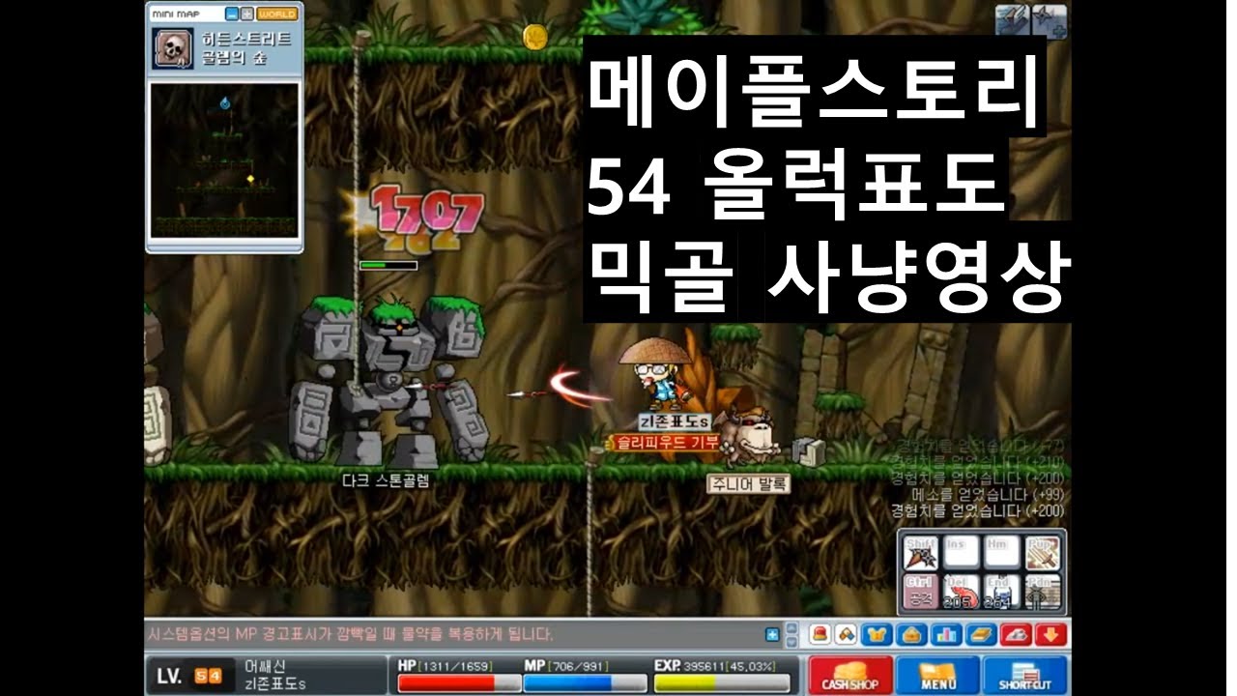The height and width of the screenshot is (696, 1237).
Task: Open the stats bar-chart icon
Action: (x=946, y=634)
